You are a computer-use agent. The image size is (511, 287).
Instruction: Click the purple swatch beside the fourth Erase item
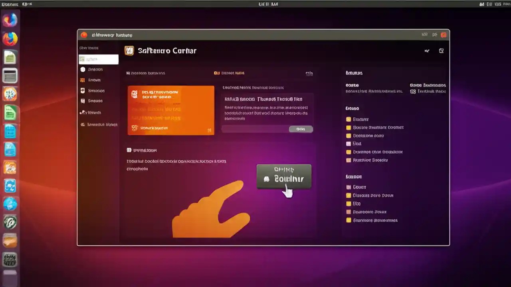(349, 143)
